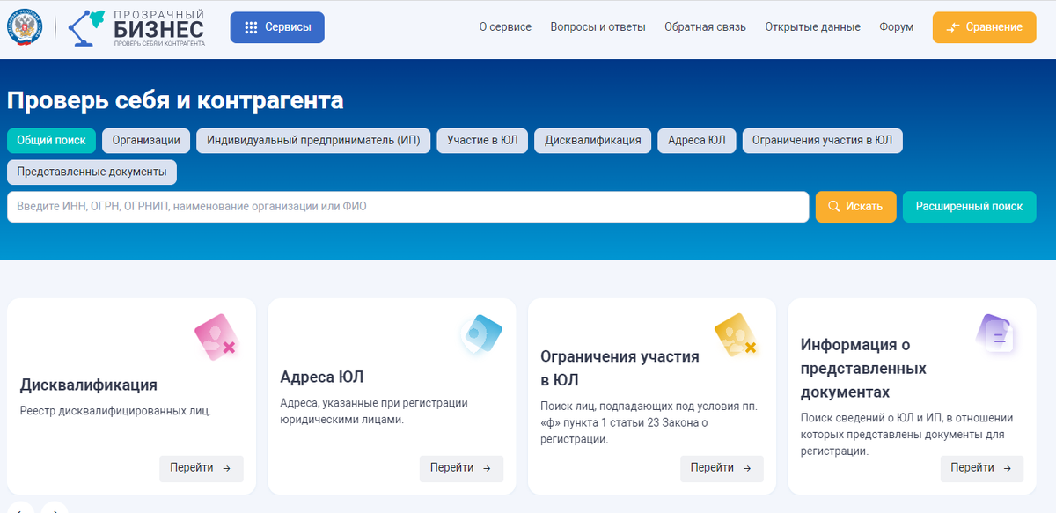
Task: Click the Ограничения участия в ЮЛ heading
Action: (620, 368)
